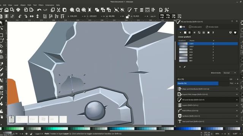Undo the last action

tap(39, 10)
